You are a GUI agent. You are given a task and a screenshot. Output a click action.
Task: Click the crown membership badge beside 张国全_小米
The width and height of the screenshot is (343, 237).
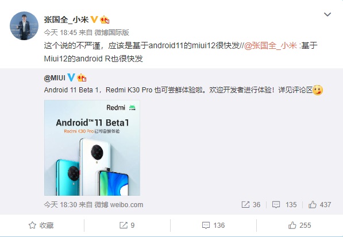[105, 20]
